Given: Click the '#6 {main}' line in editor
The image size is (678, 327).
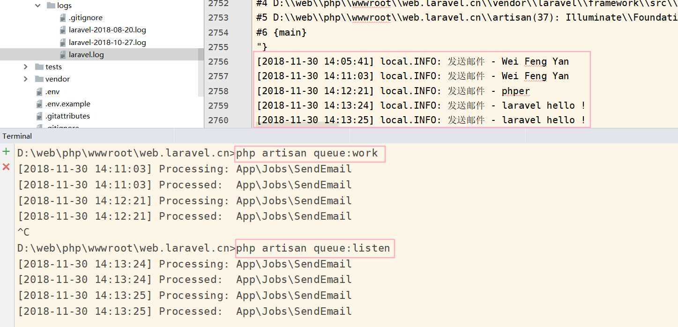Looking at the screenshot, I should pos(281,32).
